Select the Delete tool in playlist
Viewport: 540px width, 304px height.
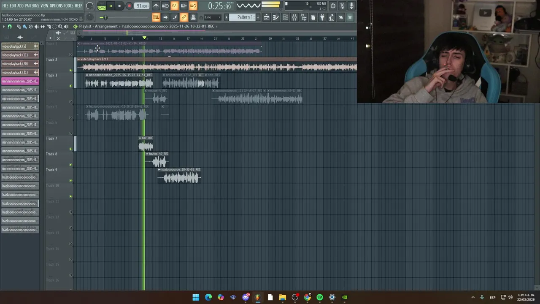[30, 27]
